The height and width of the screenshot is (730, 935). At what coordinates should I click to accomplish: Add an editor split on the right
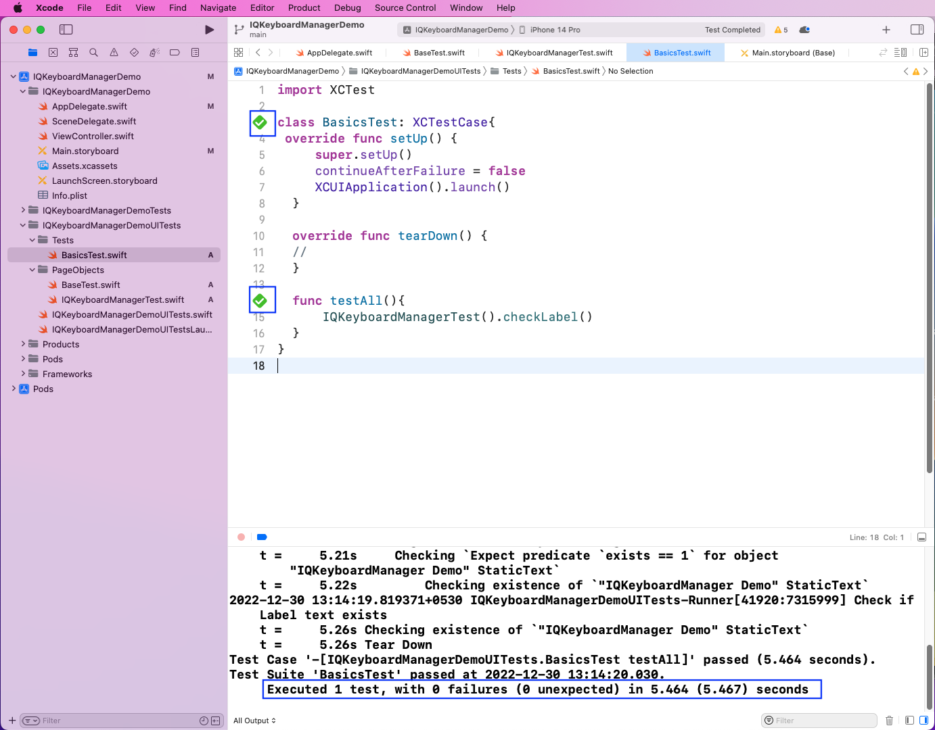(x=923, y=53)
